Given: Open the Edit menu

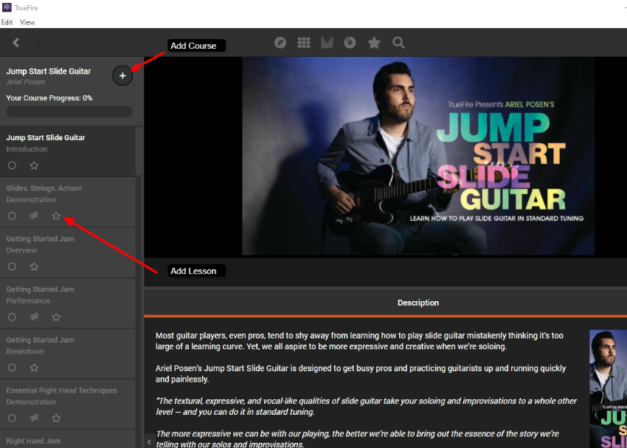Looking at the screenshot, I should (x=7, y=22).
